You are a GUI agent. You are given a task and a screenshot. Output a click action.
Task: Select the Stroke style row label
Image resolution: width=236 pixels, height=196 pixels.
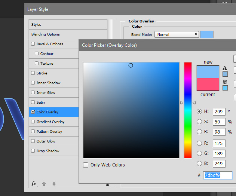click(42, 73)
